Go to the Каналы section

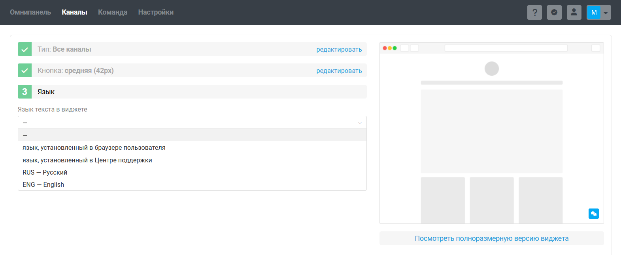[x=74, y=12]
